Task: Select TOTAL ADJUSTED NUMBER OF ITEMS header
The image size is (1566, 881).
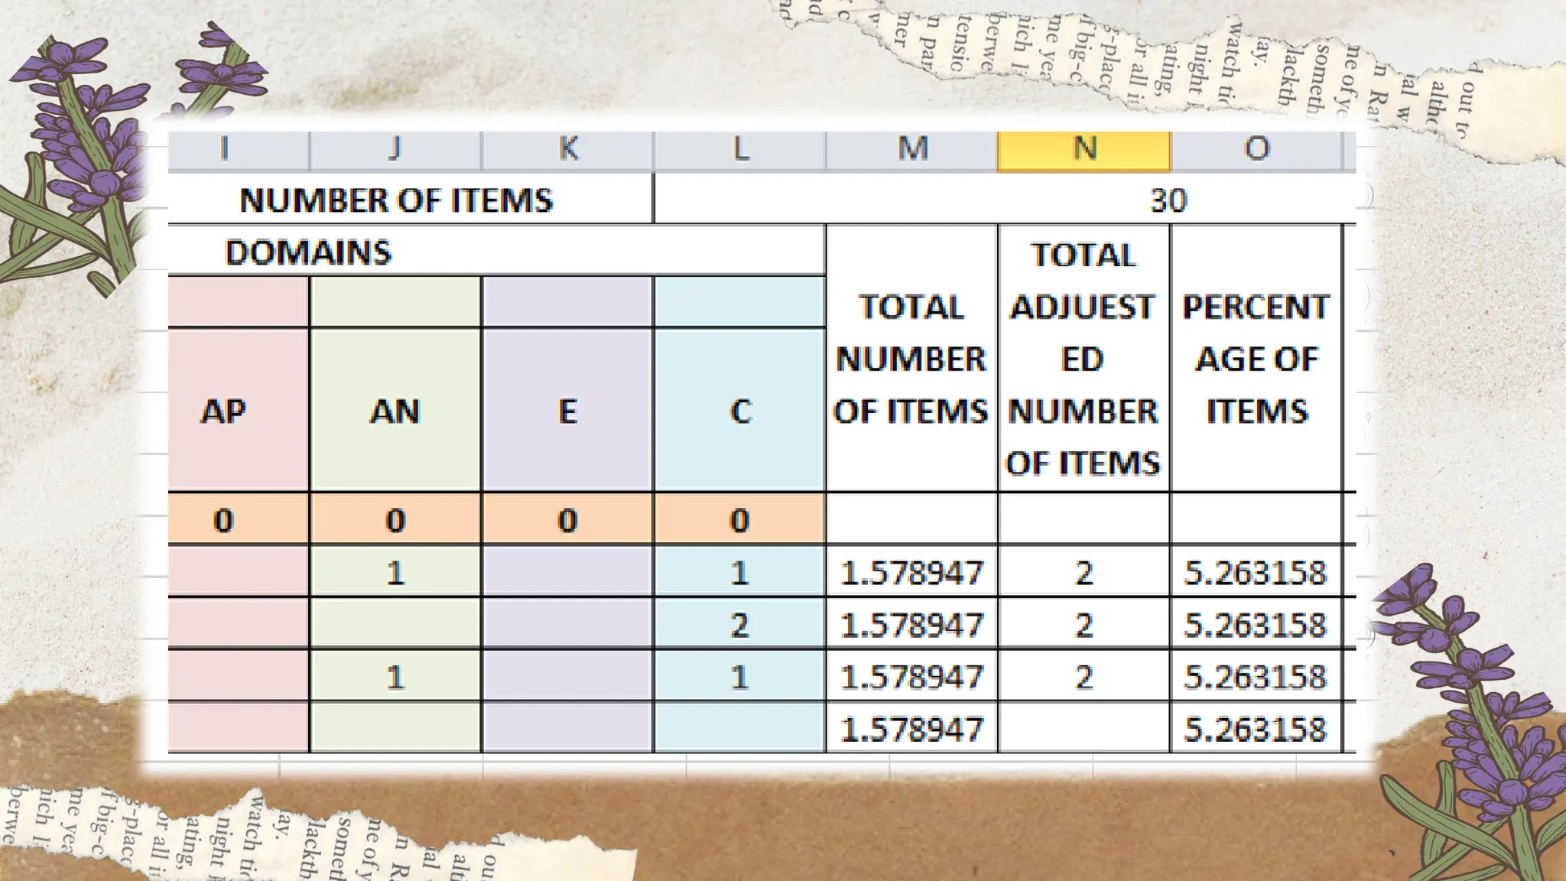Action: [1084, 359]
